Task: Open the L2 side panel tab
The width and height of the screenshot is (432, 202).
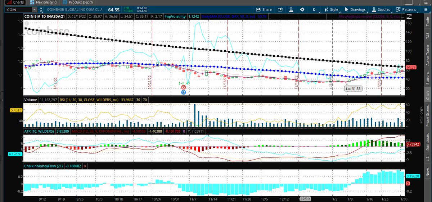Action: click(x=428, y=158)
